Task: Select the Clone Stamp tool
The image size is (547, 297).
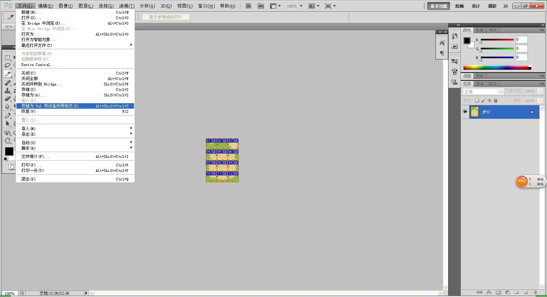Action: tap(8, 90)
